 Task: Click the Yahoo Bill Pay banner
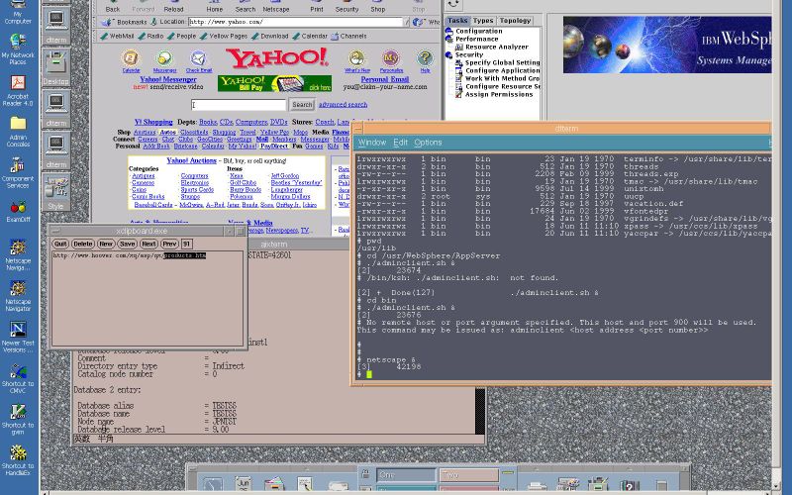tap(275, 83)
